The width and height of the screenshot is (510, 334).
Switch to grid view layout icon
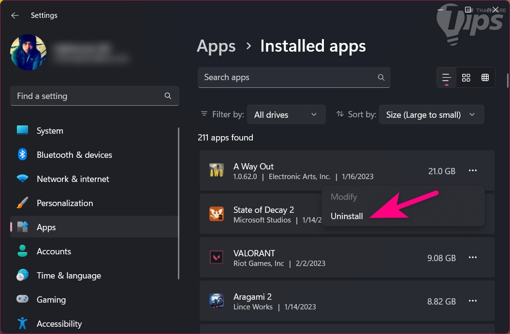point(466,78)
